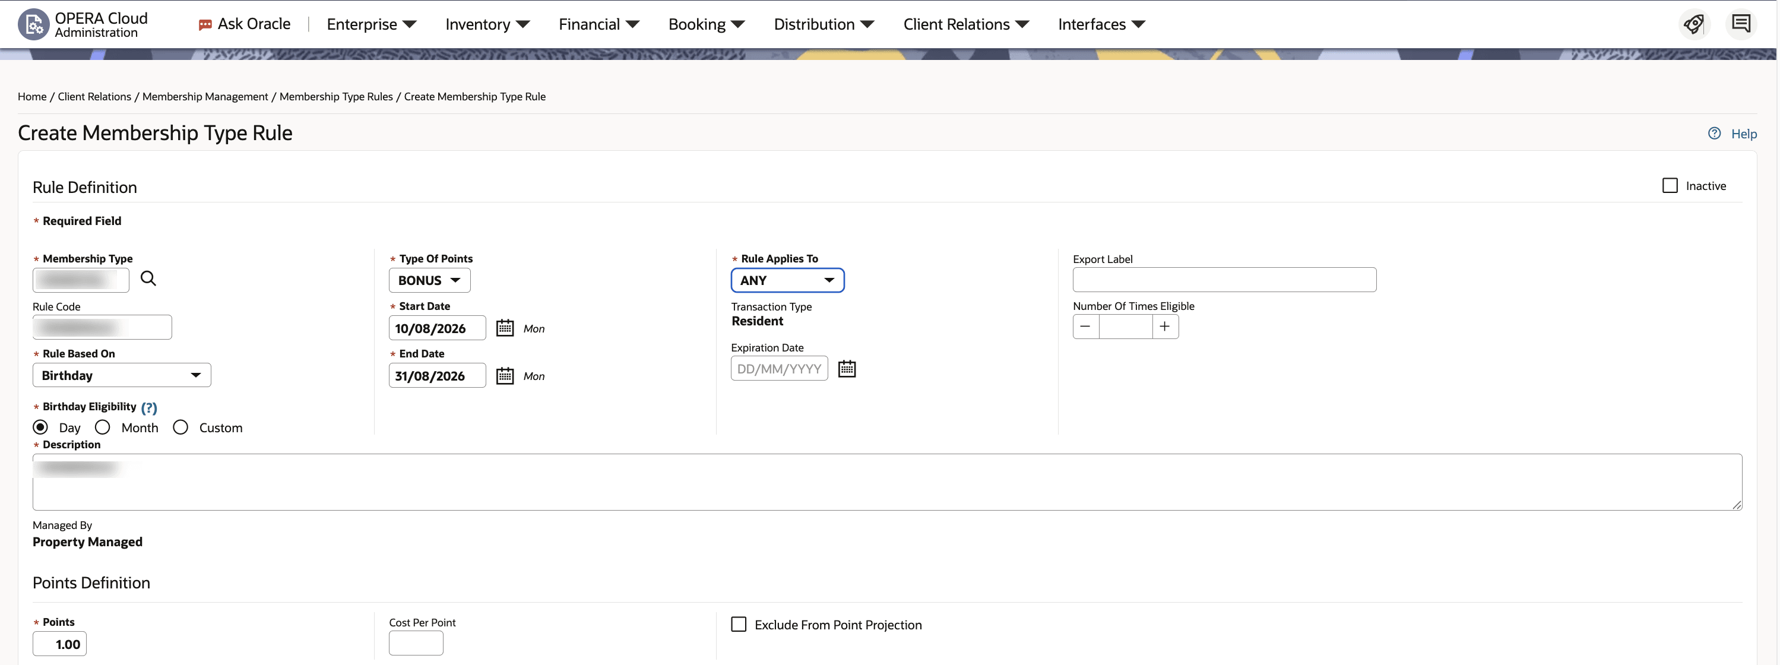Image resolution: width=1780 pixels, height=665 pixels.
Task: Open the messages notification icon
Action: (1741, 24)
